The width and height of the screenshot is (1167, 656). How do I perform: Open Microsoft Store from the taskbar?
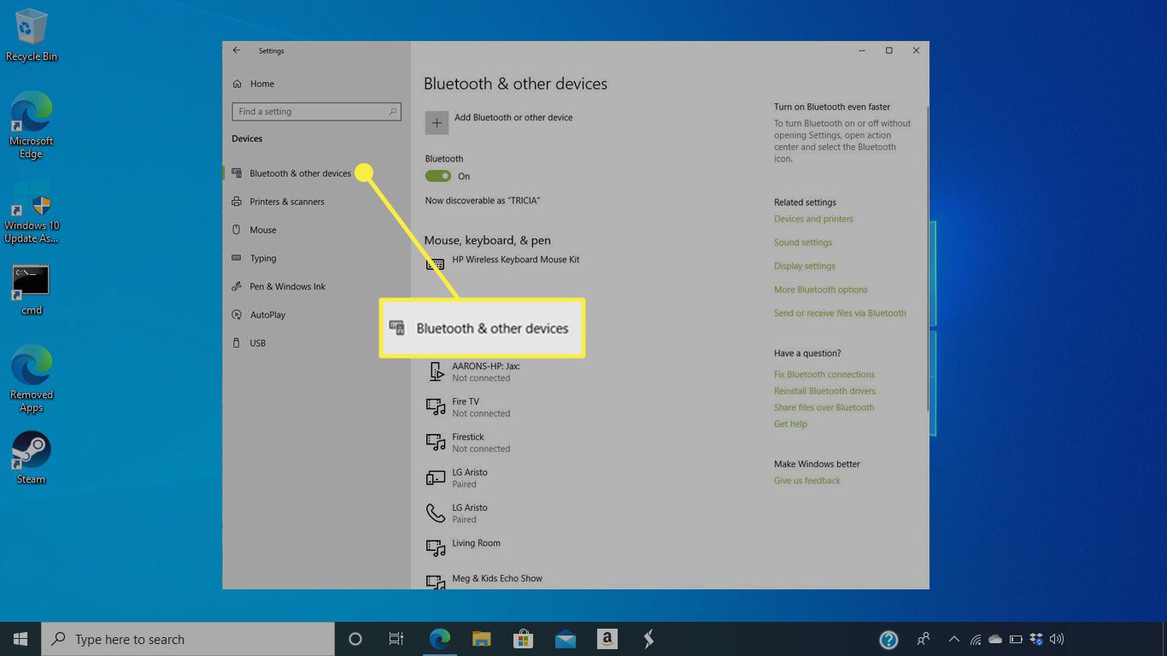click(523, 639)
